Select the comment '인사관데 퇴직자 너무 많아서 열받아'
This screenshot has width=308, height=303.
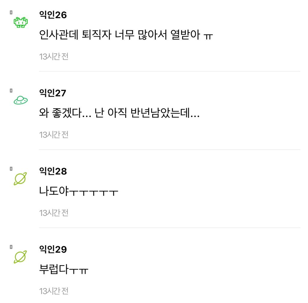point(126,35)
